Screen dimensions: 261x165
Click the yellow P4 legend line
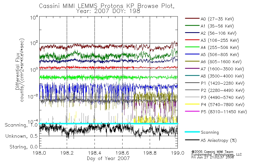(192, 104)
